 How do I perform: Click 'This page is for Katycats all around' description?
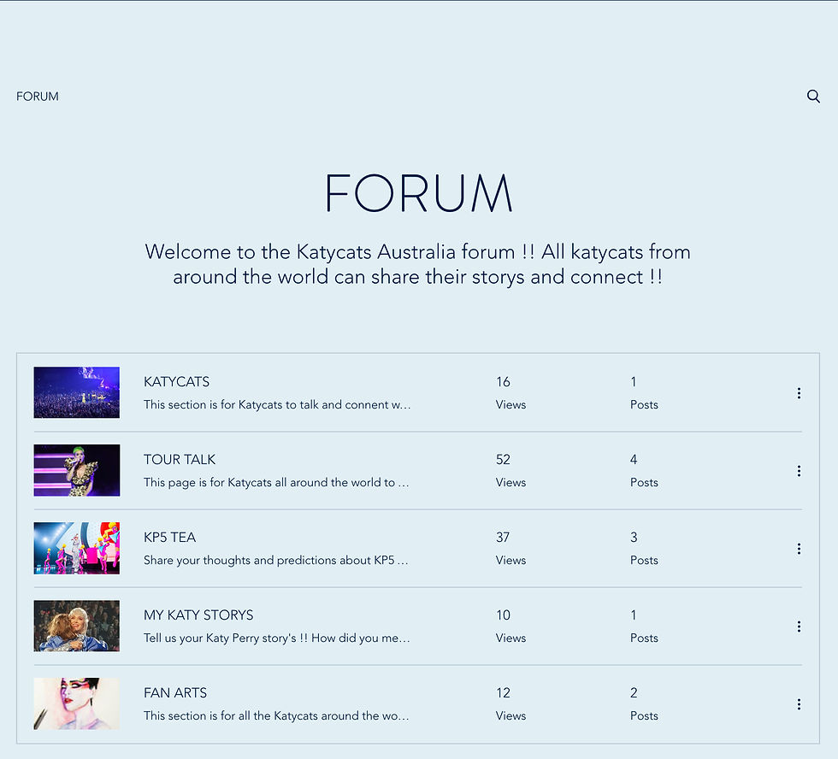click(276, 482)
